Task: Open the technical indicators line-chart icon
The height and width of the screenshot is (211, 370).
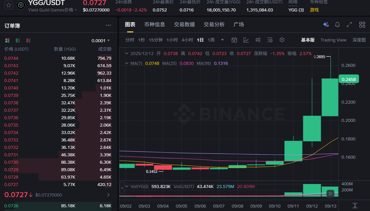Action: 246,40
